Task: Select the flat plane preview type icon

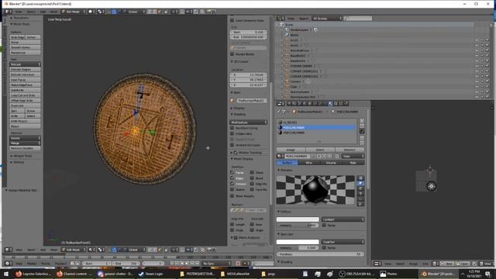Action: click(360, 178)
